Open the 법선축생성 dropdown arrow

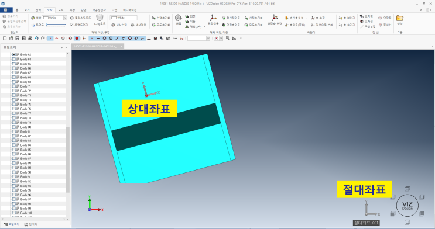click(x=306, y=18)
